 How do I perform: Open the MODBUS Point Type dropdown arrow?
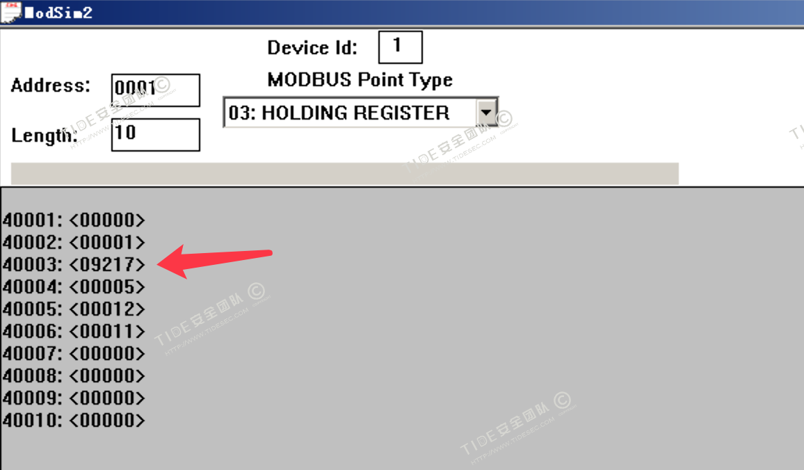(x=486, y=112)
